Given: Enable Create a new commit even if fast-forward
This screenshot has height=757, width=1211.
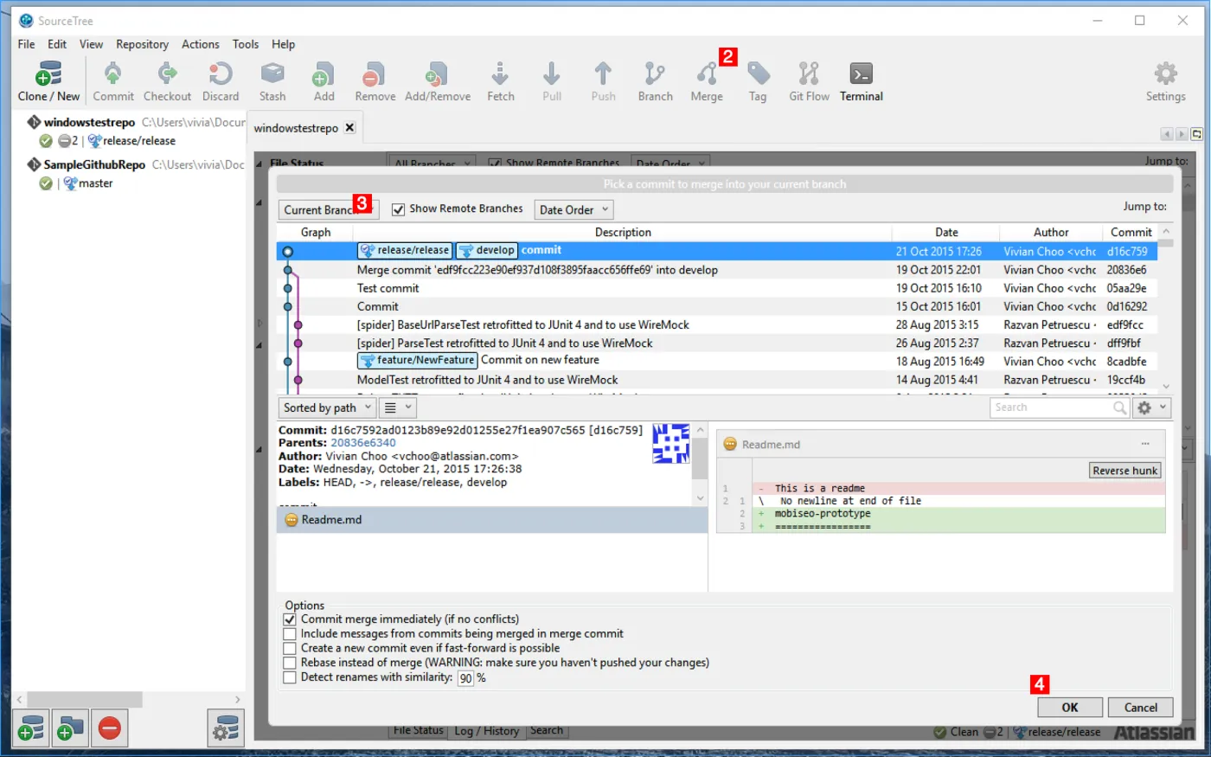Looking at the screenshot, I should 290,649.
